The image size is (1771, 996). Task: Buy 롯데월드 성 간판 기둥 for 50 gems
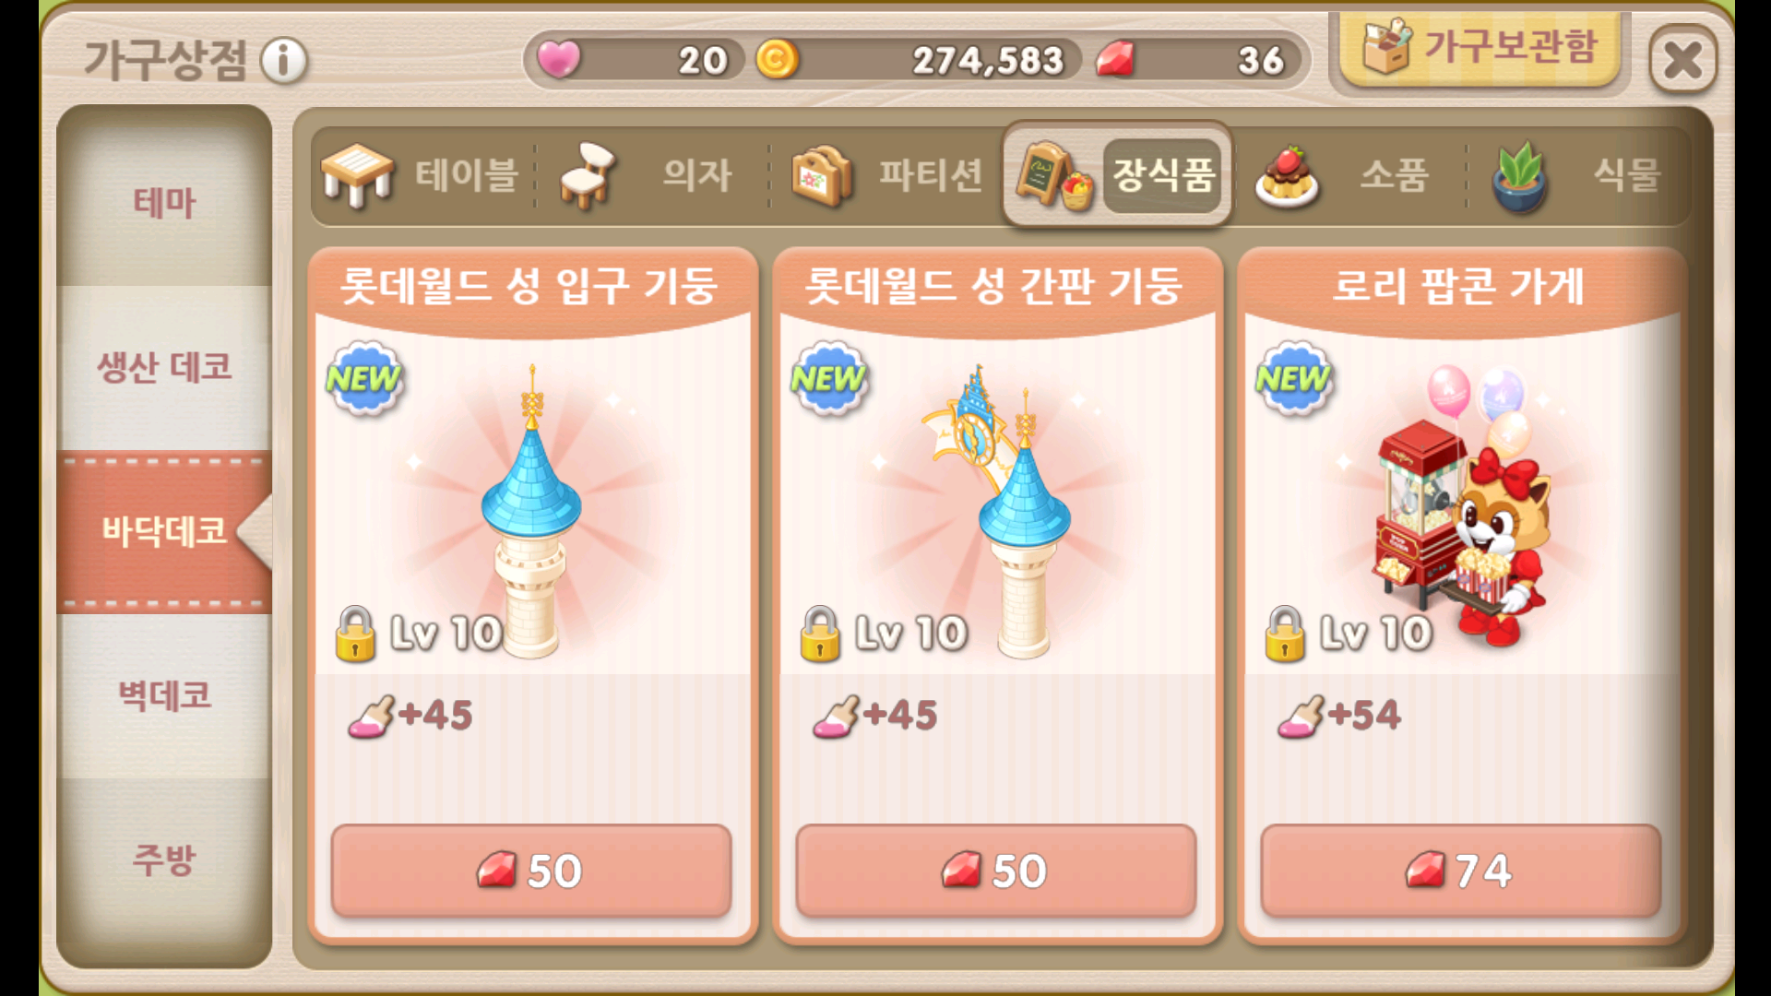pos(996,871)
